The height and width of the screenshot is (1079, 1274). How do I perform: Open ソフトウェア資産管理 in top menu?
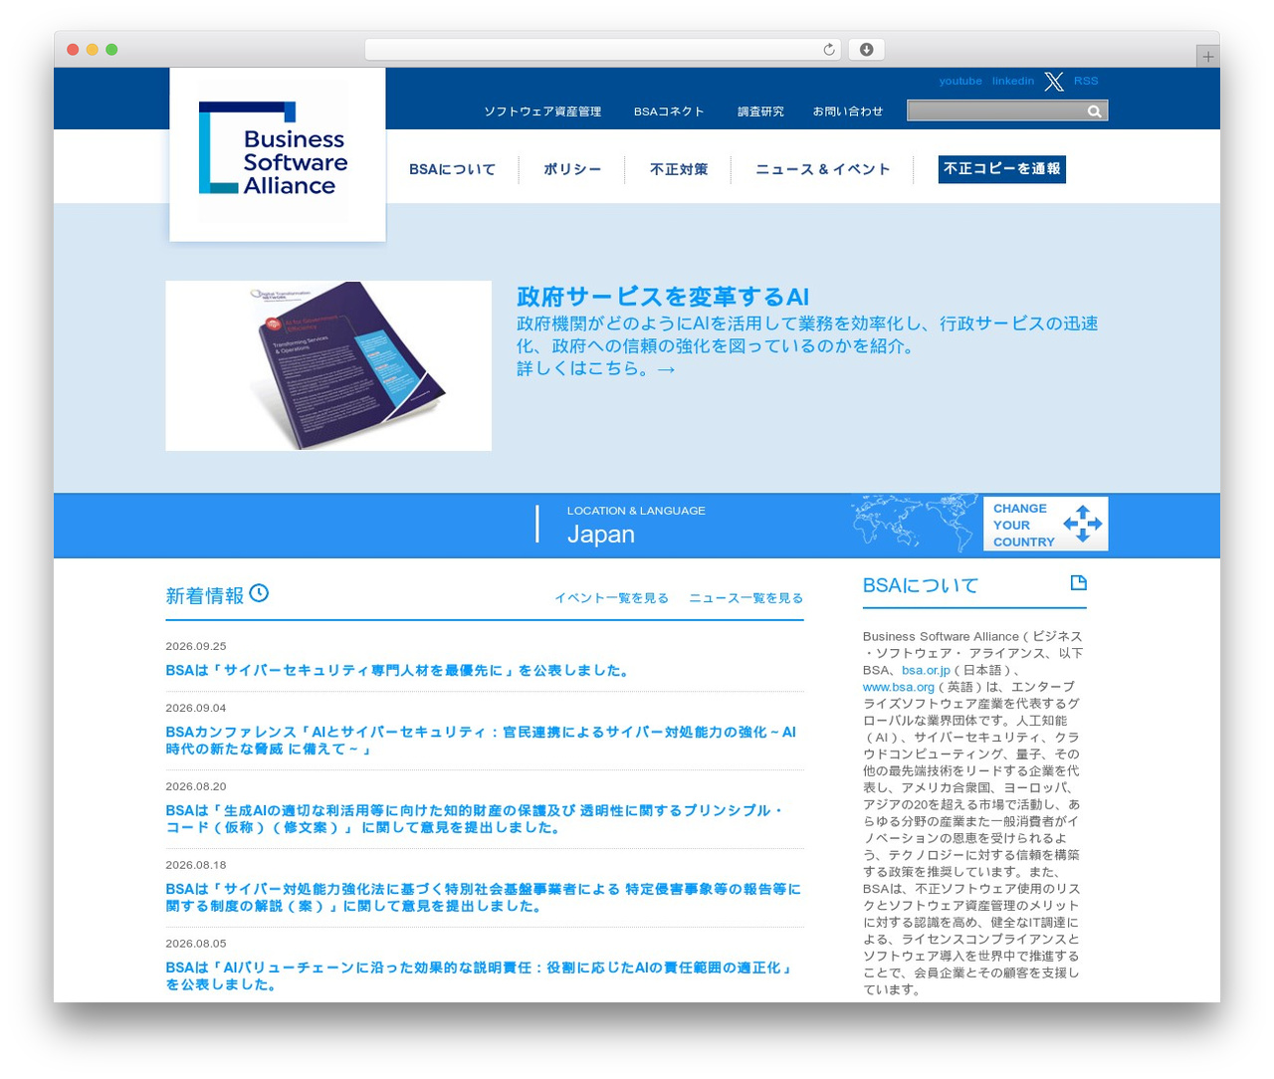pos(542,111)
